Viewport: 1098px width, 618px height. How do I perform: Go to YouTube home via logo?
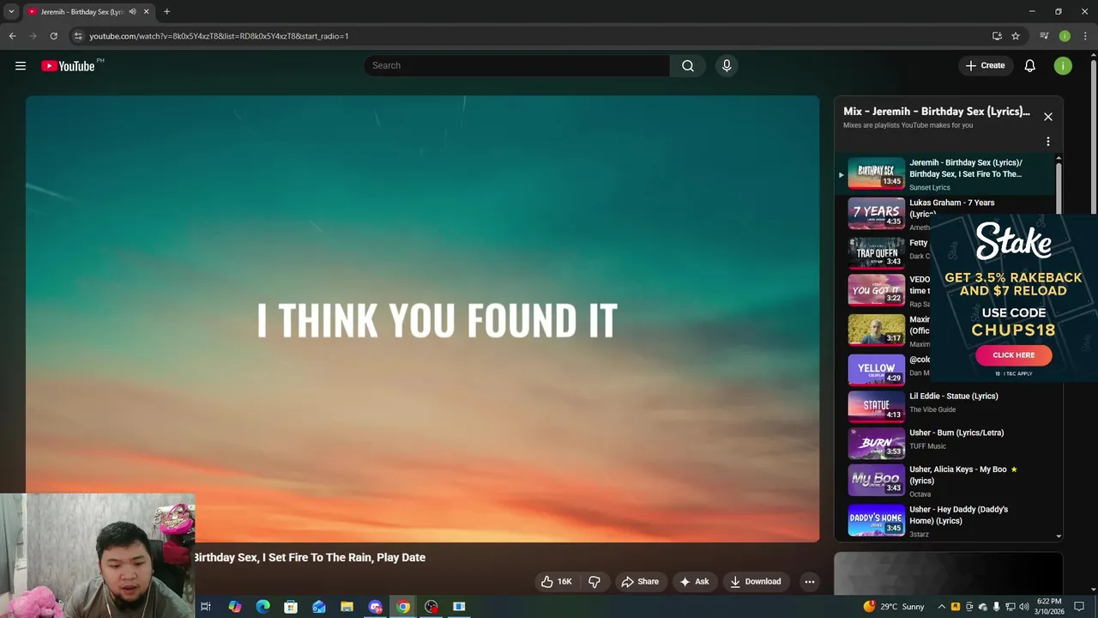pos(68,66)
